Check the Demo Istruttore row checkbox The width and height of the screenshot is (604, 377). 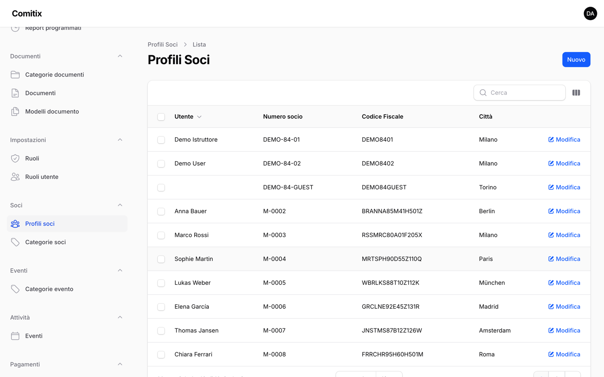[161, 140]
